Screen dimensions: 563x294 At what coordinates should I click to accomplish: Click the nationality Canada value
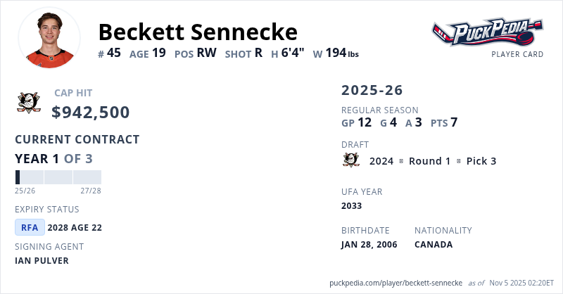(434, 244)
